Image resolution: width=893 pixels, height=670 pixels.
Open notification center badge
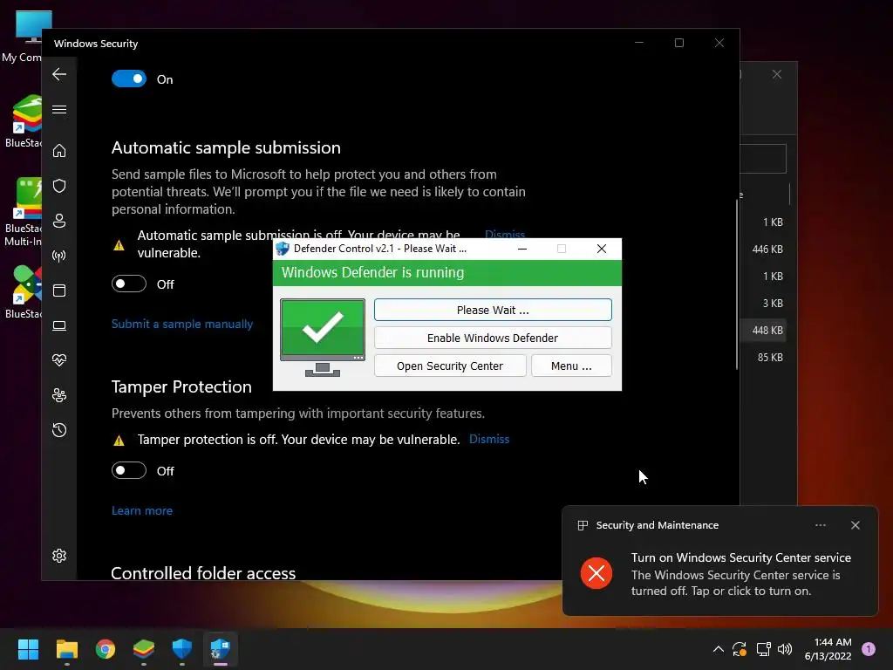[x=869, y=649]
